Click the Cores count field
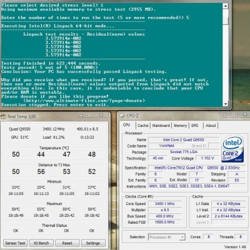The image size is (250, 250). [x=208, y=237]
